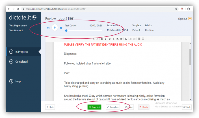Sign out of dictate.it
199x118 pixels.
coord(185,19)
